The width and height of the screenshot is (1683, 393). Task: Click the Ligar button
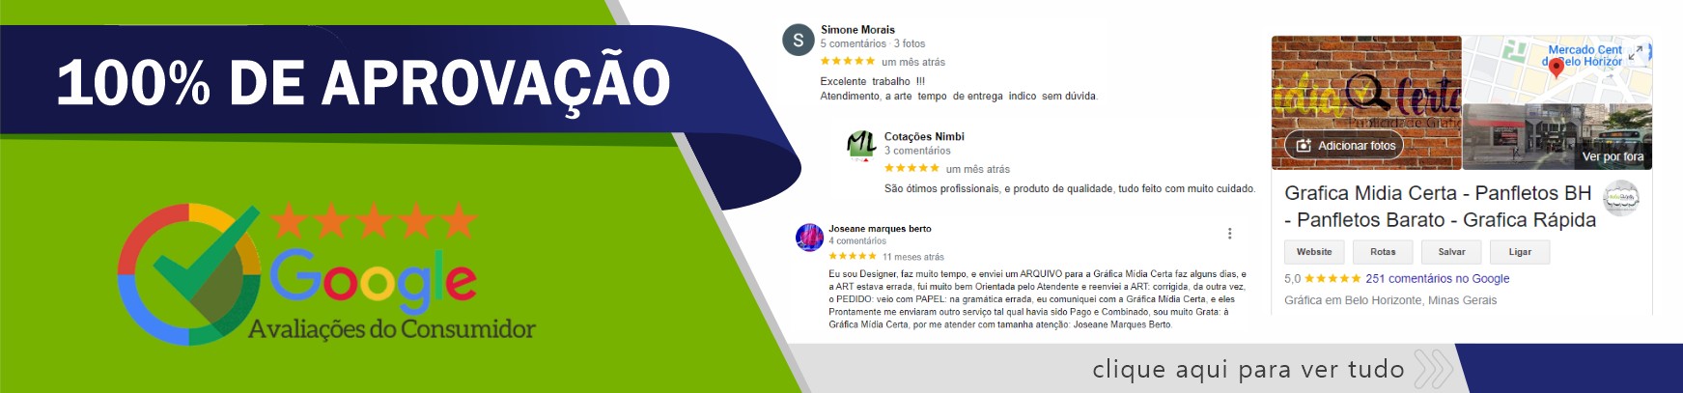(x=1520, y=252)
